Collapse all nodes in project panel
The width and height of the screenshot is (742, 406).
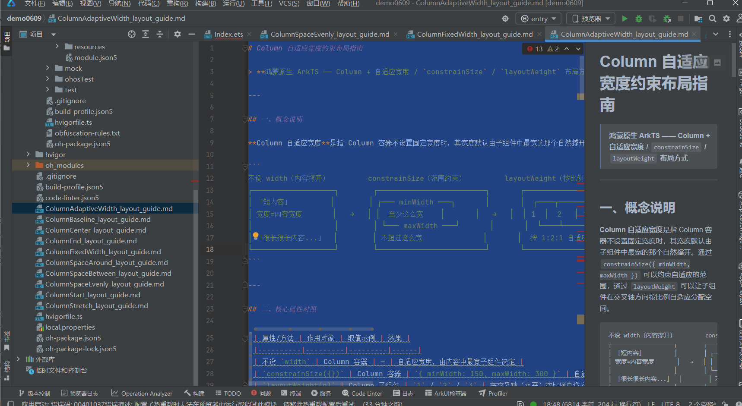(160, 34)
